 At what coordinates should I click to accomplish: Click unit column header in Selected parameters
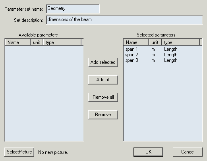(x=155, y=42)
